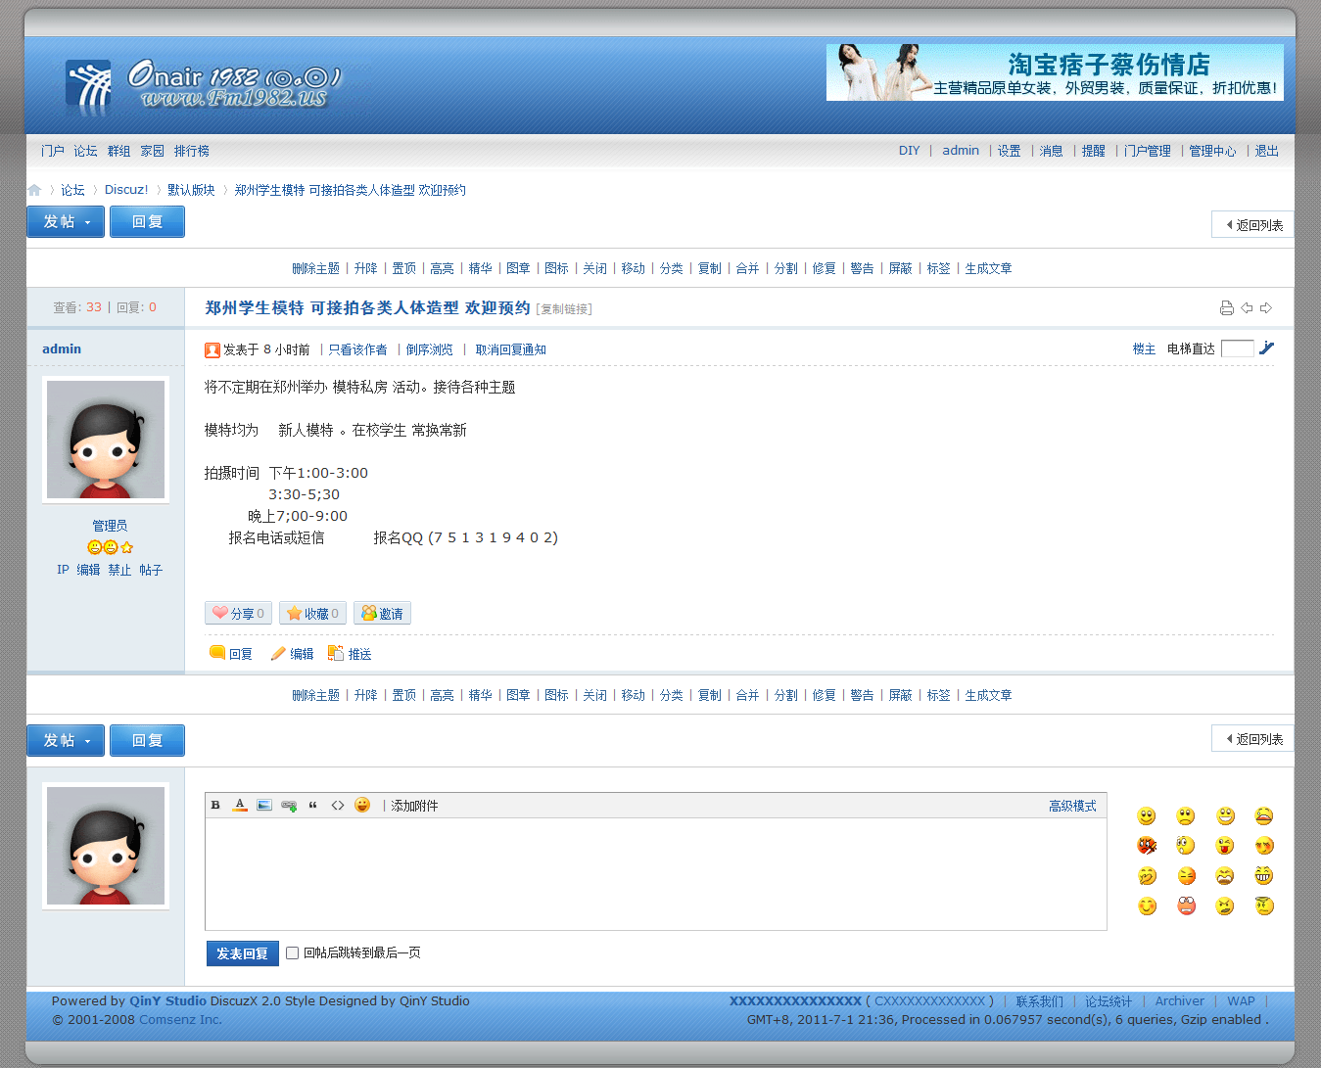Screen dimensions: 1321x1068
Task: Insert a code block in the editor
Action: tap(338, 806)
